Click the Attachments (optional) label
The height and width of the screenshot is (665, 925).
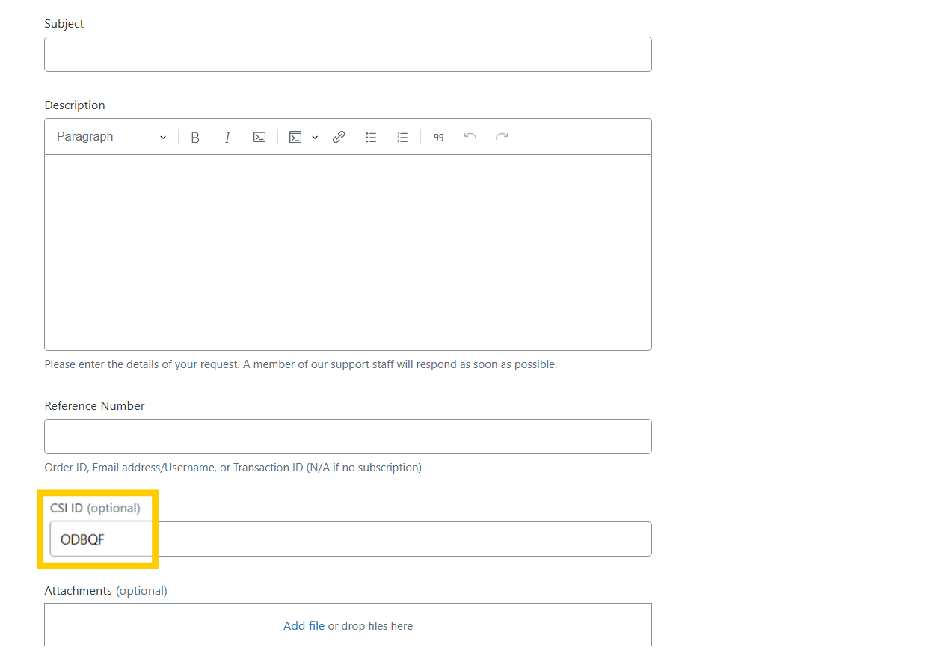coord(105,591)
